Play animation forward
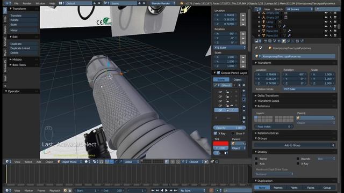The height and width of the screenshot is (193, 344). pyautogui.click(x=166, y=191)
